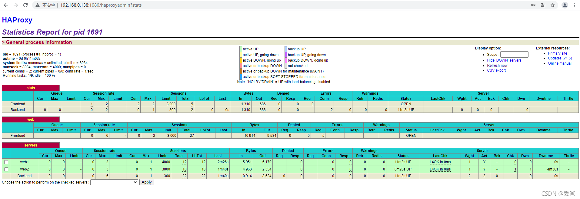Go forward using the browser forward arrow
The image size is (580, 199).
(x=16, y=5)
